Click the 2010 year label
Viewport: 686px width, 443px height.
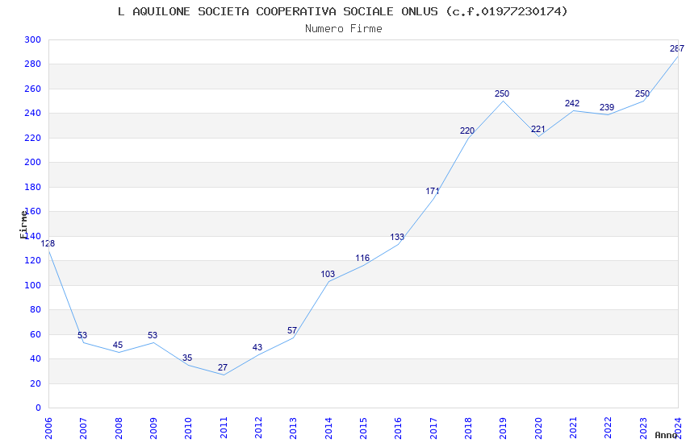(188, 428)
